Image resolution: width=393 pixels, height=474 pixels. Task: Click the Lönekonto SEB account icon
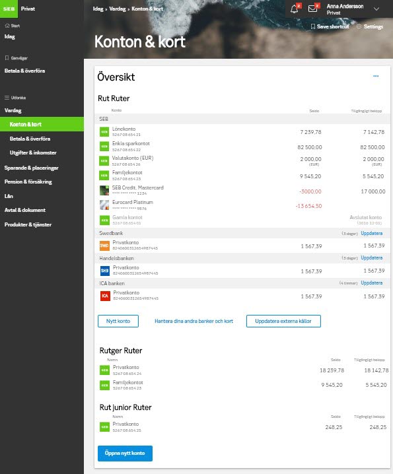coord(104,132)
